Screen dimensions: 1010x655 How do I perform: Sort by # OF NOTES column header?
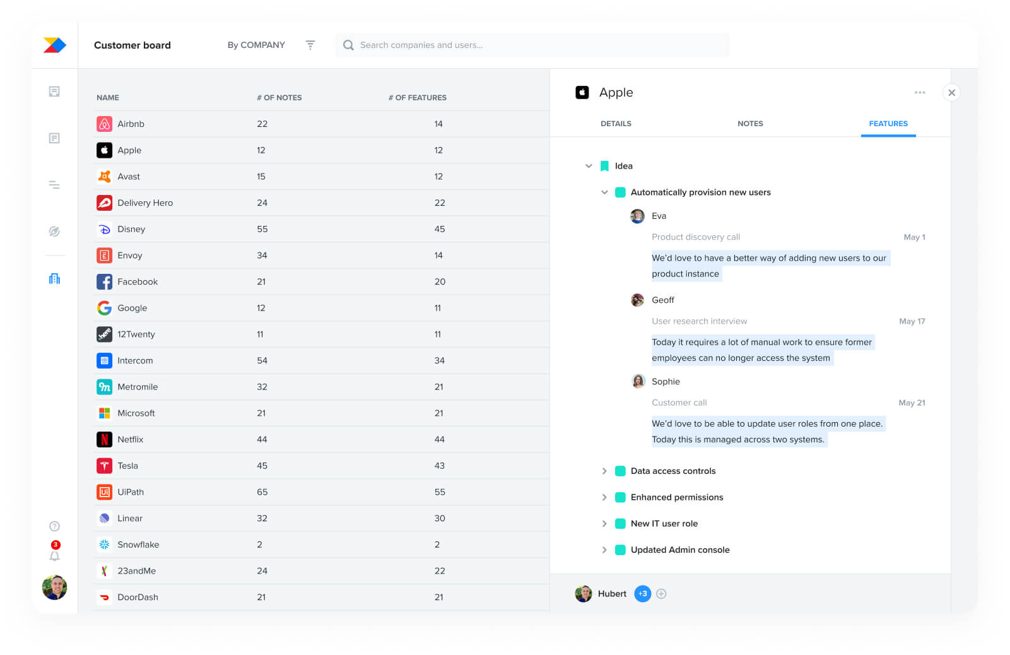[279, 98]
